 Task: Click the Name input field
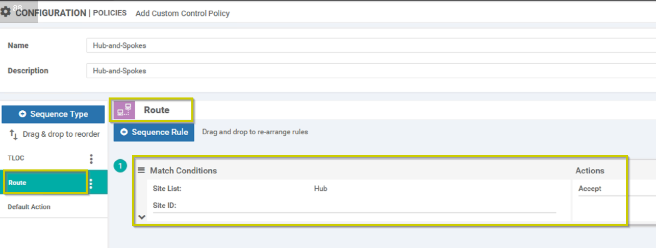[x=371, y=45]
